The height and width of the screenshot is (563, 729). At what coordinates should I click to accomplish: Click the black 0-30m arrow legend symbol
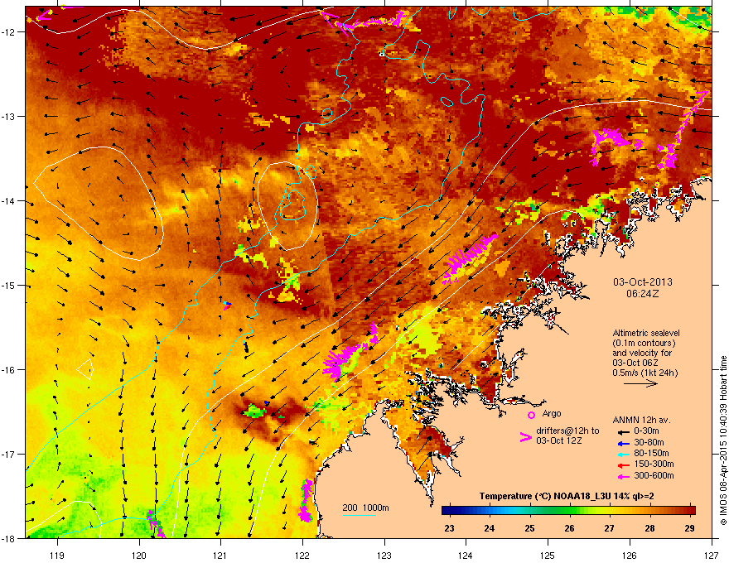622,432
